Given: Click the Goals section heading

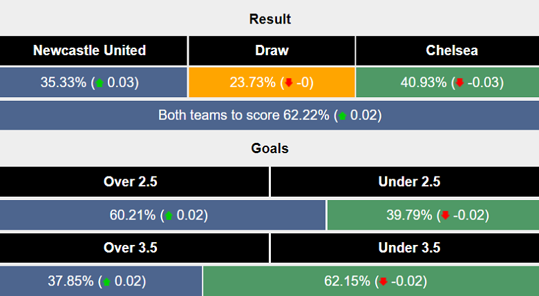Looking at the screenshot, I should pyautogui.click(x=269, y=148).
